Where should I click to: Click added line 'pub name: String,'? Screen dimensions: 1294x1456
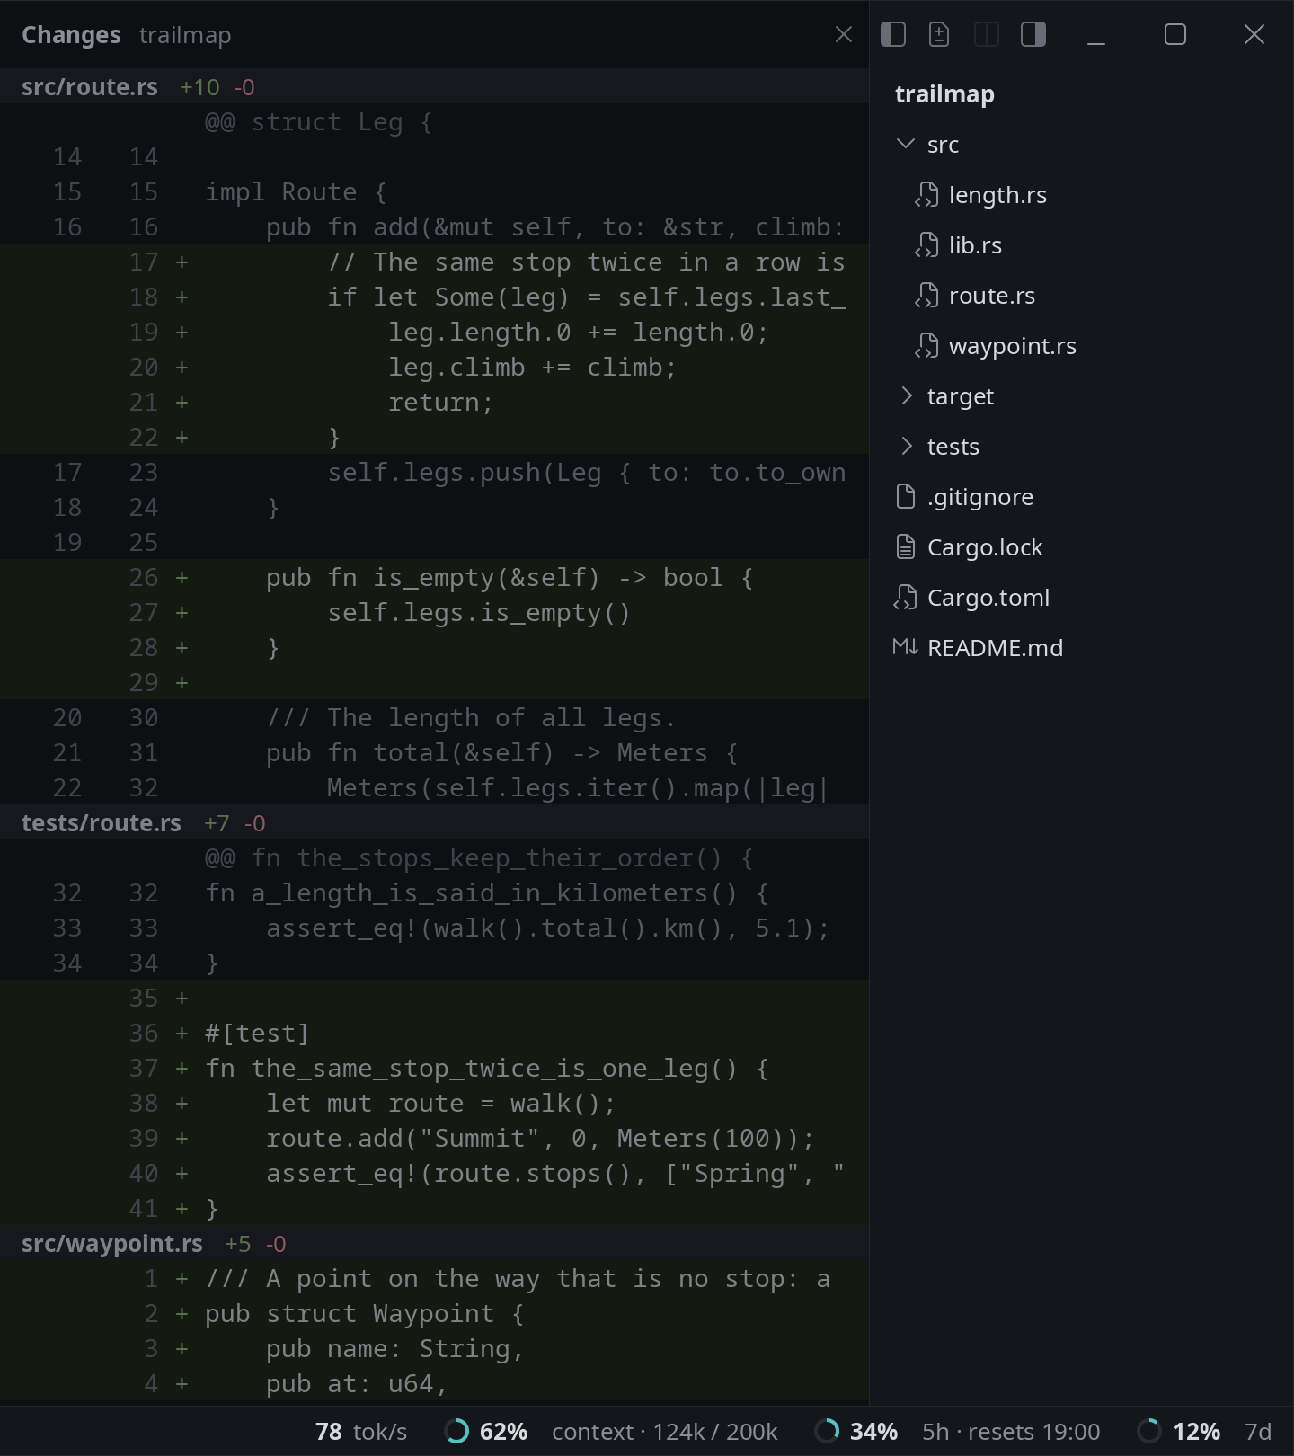coord(434,1348)
